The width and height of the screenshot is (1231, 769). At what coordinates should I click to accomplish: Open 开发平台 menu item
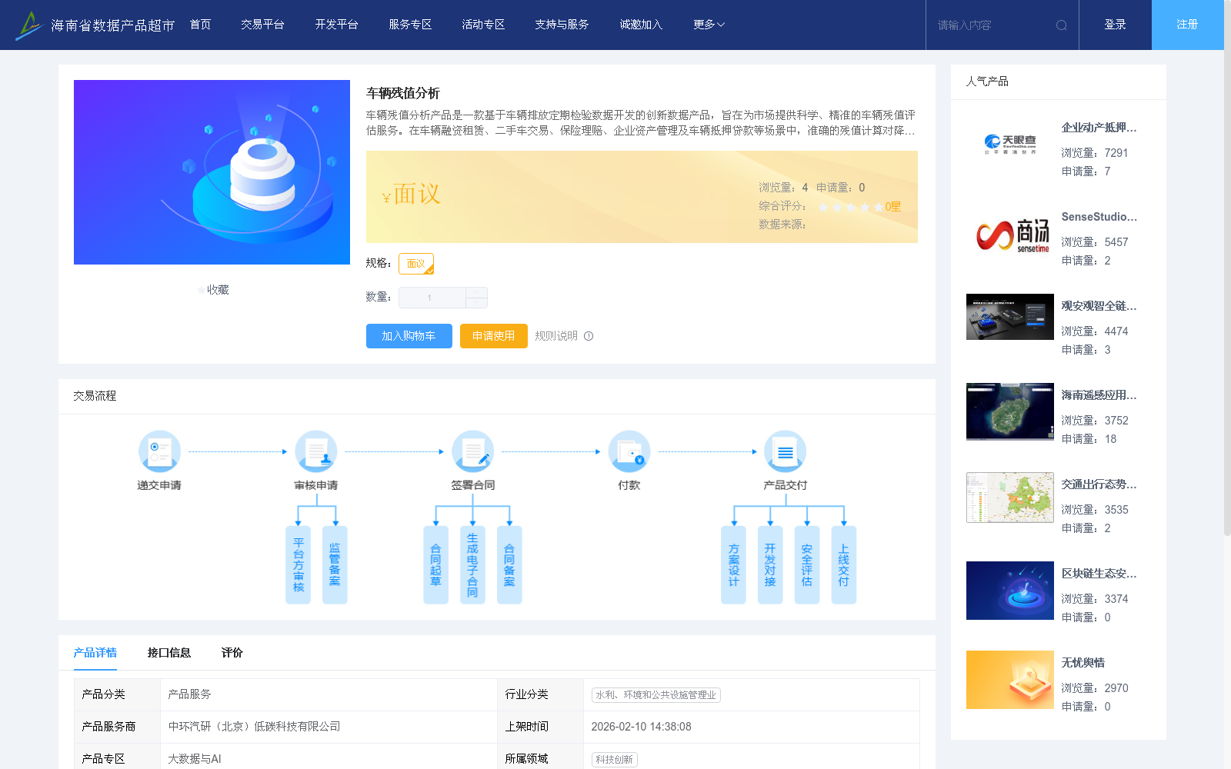coord(336,25)
